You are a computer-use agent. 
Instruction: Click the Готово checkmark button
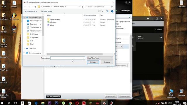pyautogui.click(x=158, y=30)
